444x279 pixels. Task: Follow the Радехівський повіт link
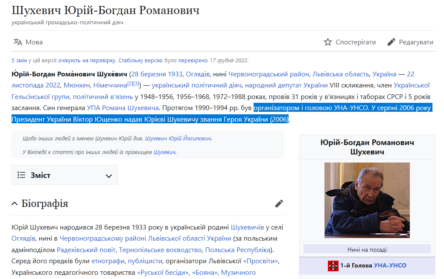tap(86, 250)
